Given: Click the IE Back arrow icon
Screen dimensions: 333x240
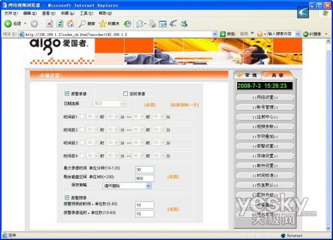Looking at the screenshot, I should [x=8, y=23].
